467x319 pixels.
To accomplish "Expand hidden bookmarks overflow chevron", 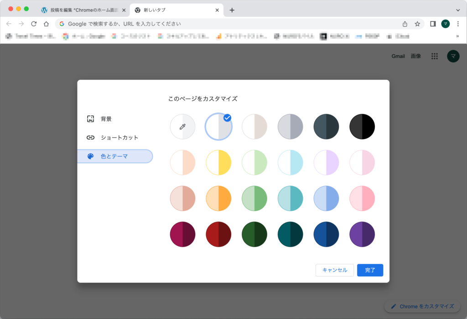I will [457, 36].
